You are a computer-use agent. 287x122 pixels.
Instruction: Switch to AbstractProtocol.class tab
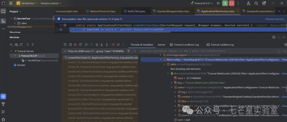(100, 11)
